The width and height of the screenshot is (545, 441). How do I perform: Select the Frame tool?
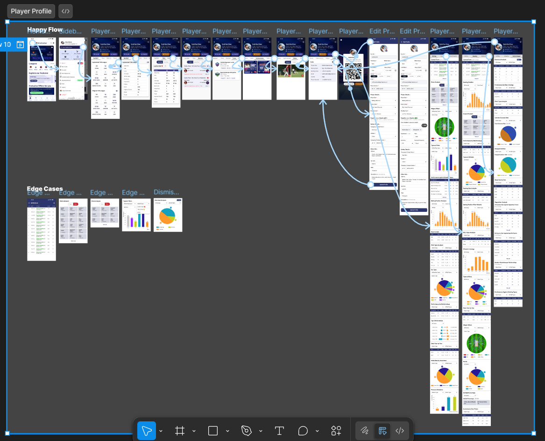[x=180, y=431]
